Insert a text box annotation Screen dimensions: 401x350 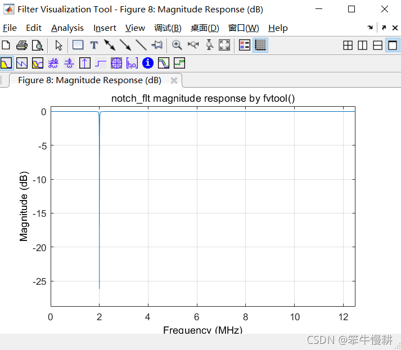click(94, 45)
